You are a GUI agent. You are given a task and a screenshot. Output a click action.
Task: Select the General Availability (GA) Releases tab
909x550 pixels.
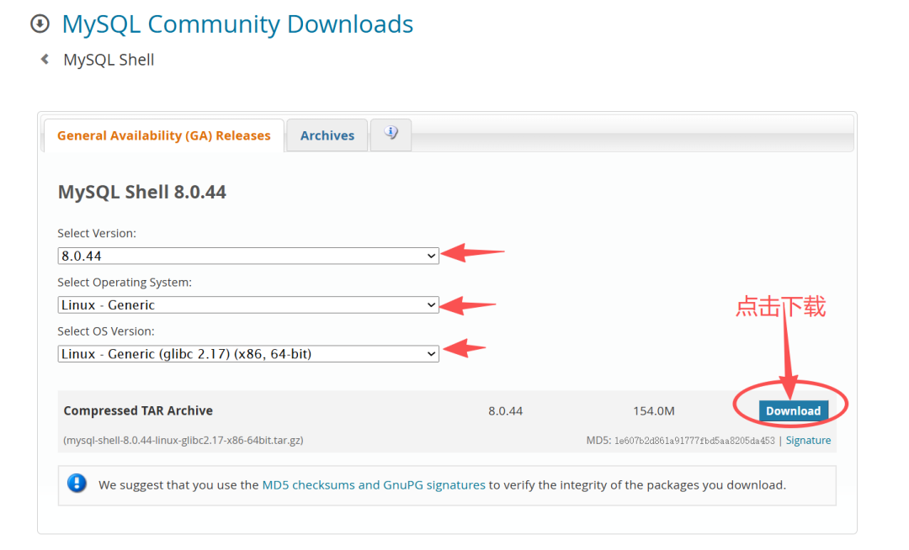click(162, 135)
